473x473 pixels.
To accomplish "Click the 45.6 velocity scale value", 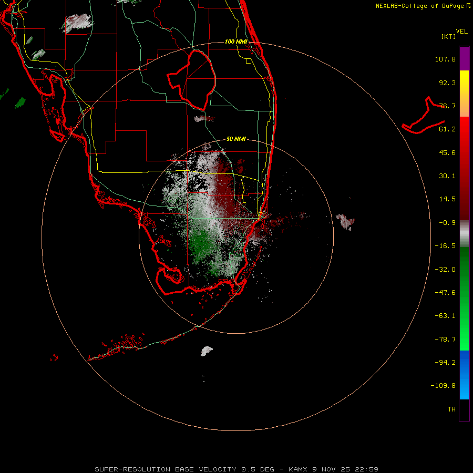I will click(447, 152).
